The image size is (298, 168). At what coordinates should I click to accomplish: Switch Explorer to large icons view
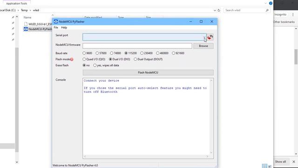[x=270, y=166]
